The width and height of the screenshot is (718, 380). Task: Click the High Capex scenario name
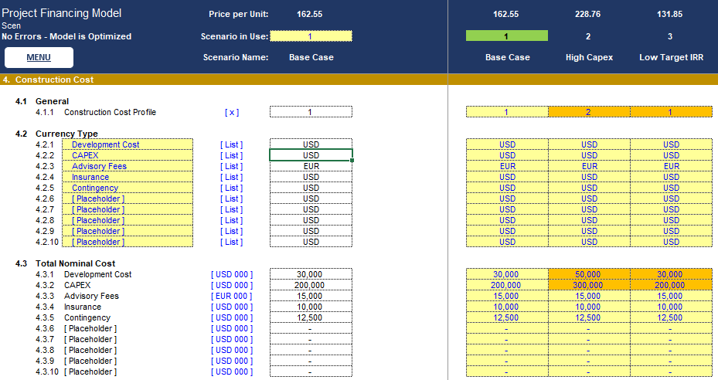tap(589, 57)
